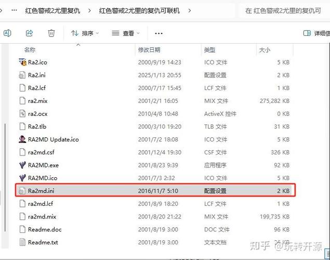
Task: Click file name Ra2.ini
Action: tap(37, 75)
